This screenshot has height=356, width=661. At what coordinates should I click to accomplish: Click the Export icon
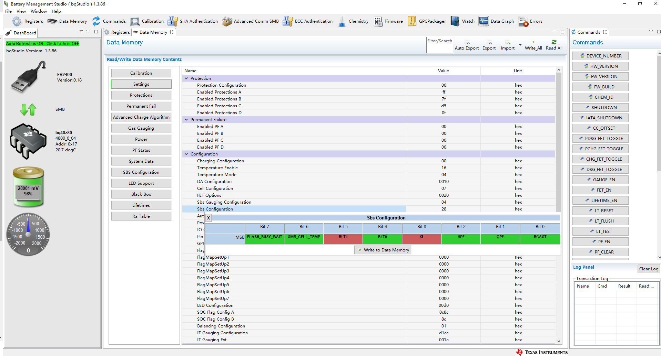point(490,43)
